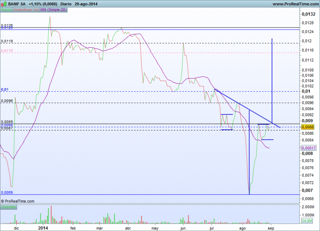Click the 0,0094 price axis label
Viewport: 320px width, 231px height.
308,109
